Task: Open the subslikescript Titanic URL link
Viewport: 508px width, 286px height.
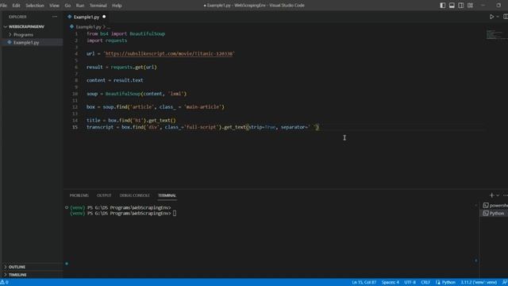Action: [169, 54]
